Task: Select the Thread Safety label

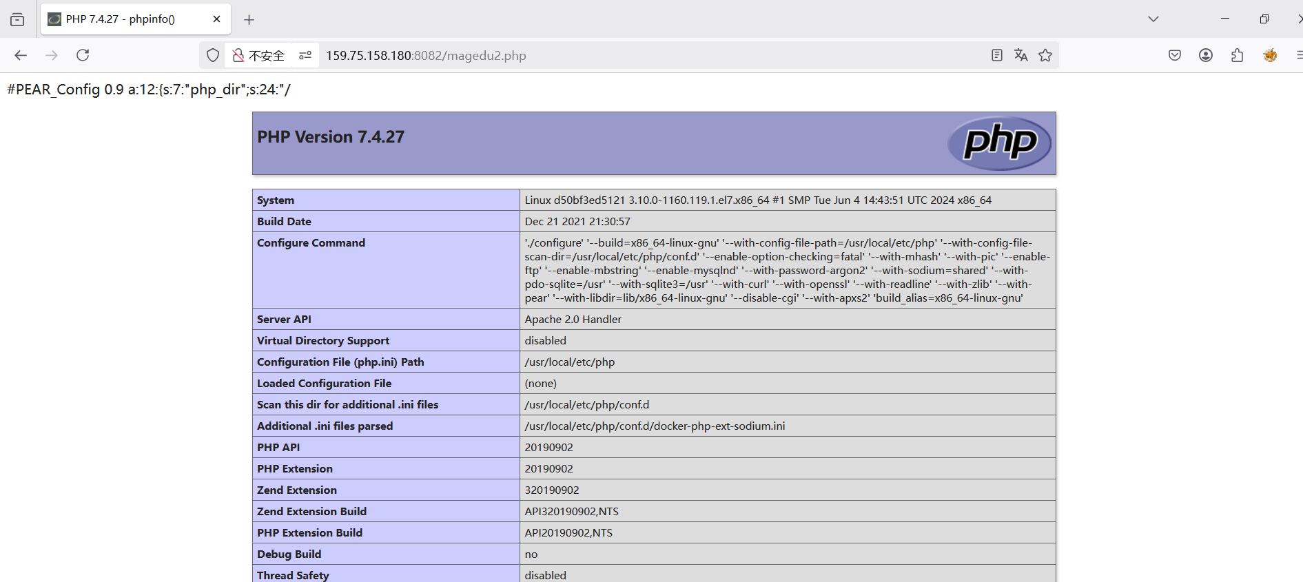Action: (x=293, y=576)
